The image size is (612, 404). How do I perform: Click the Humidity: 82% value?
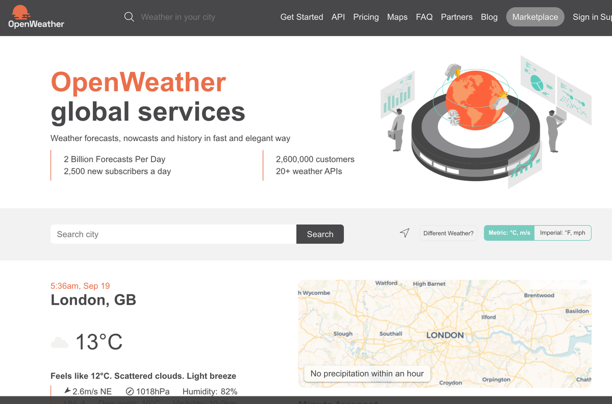tap(210, 391)
